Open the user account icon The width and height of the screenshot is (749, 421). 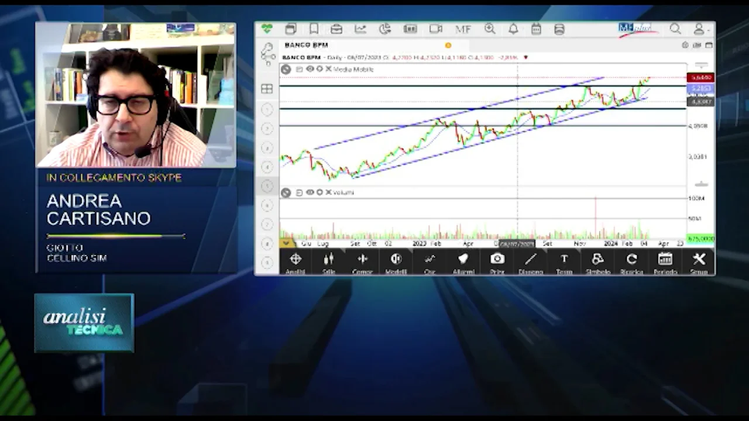tap(699, 29)
